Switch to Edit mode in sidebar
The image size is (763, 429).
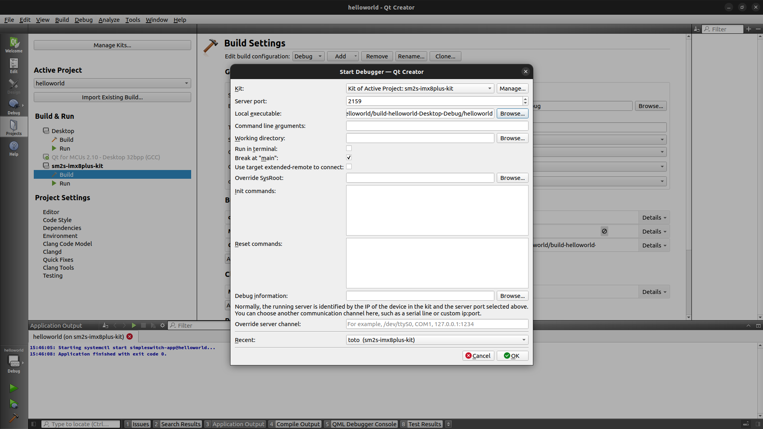coord(14,66)
